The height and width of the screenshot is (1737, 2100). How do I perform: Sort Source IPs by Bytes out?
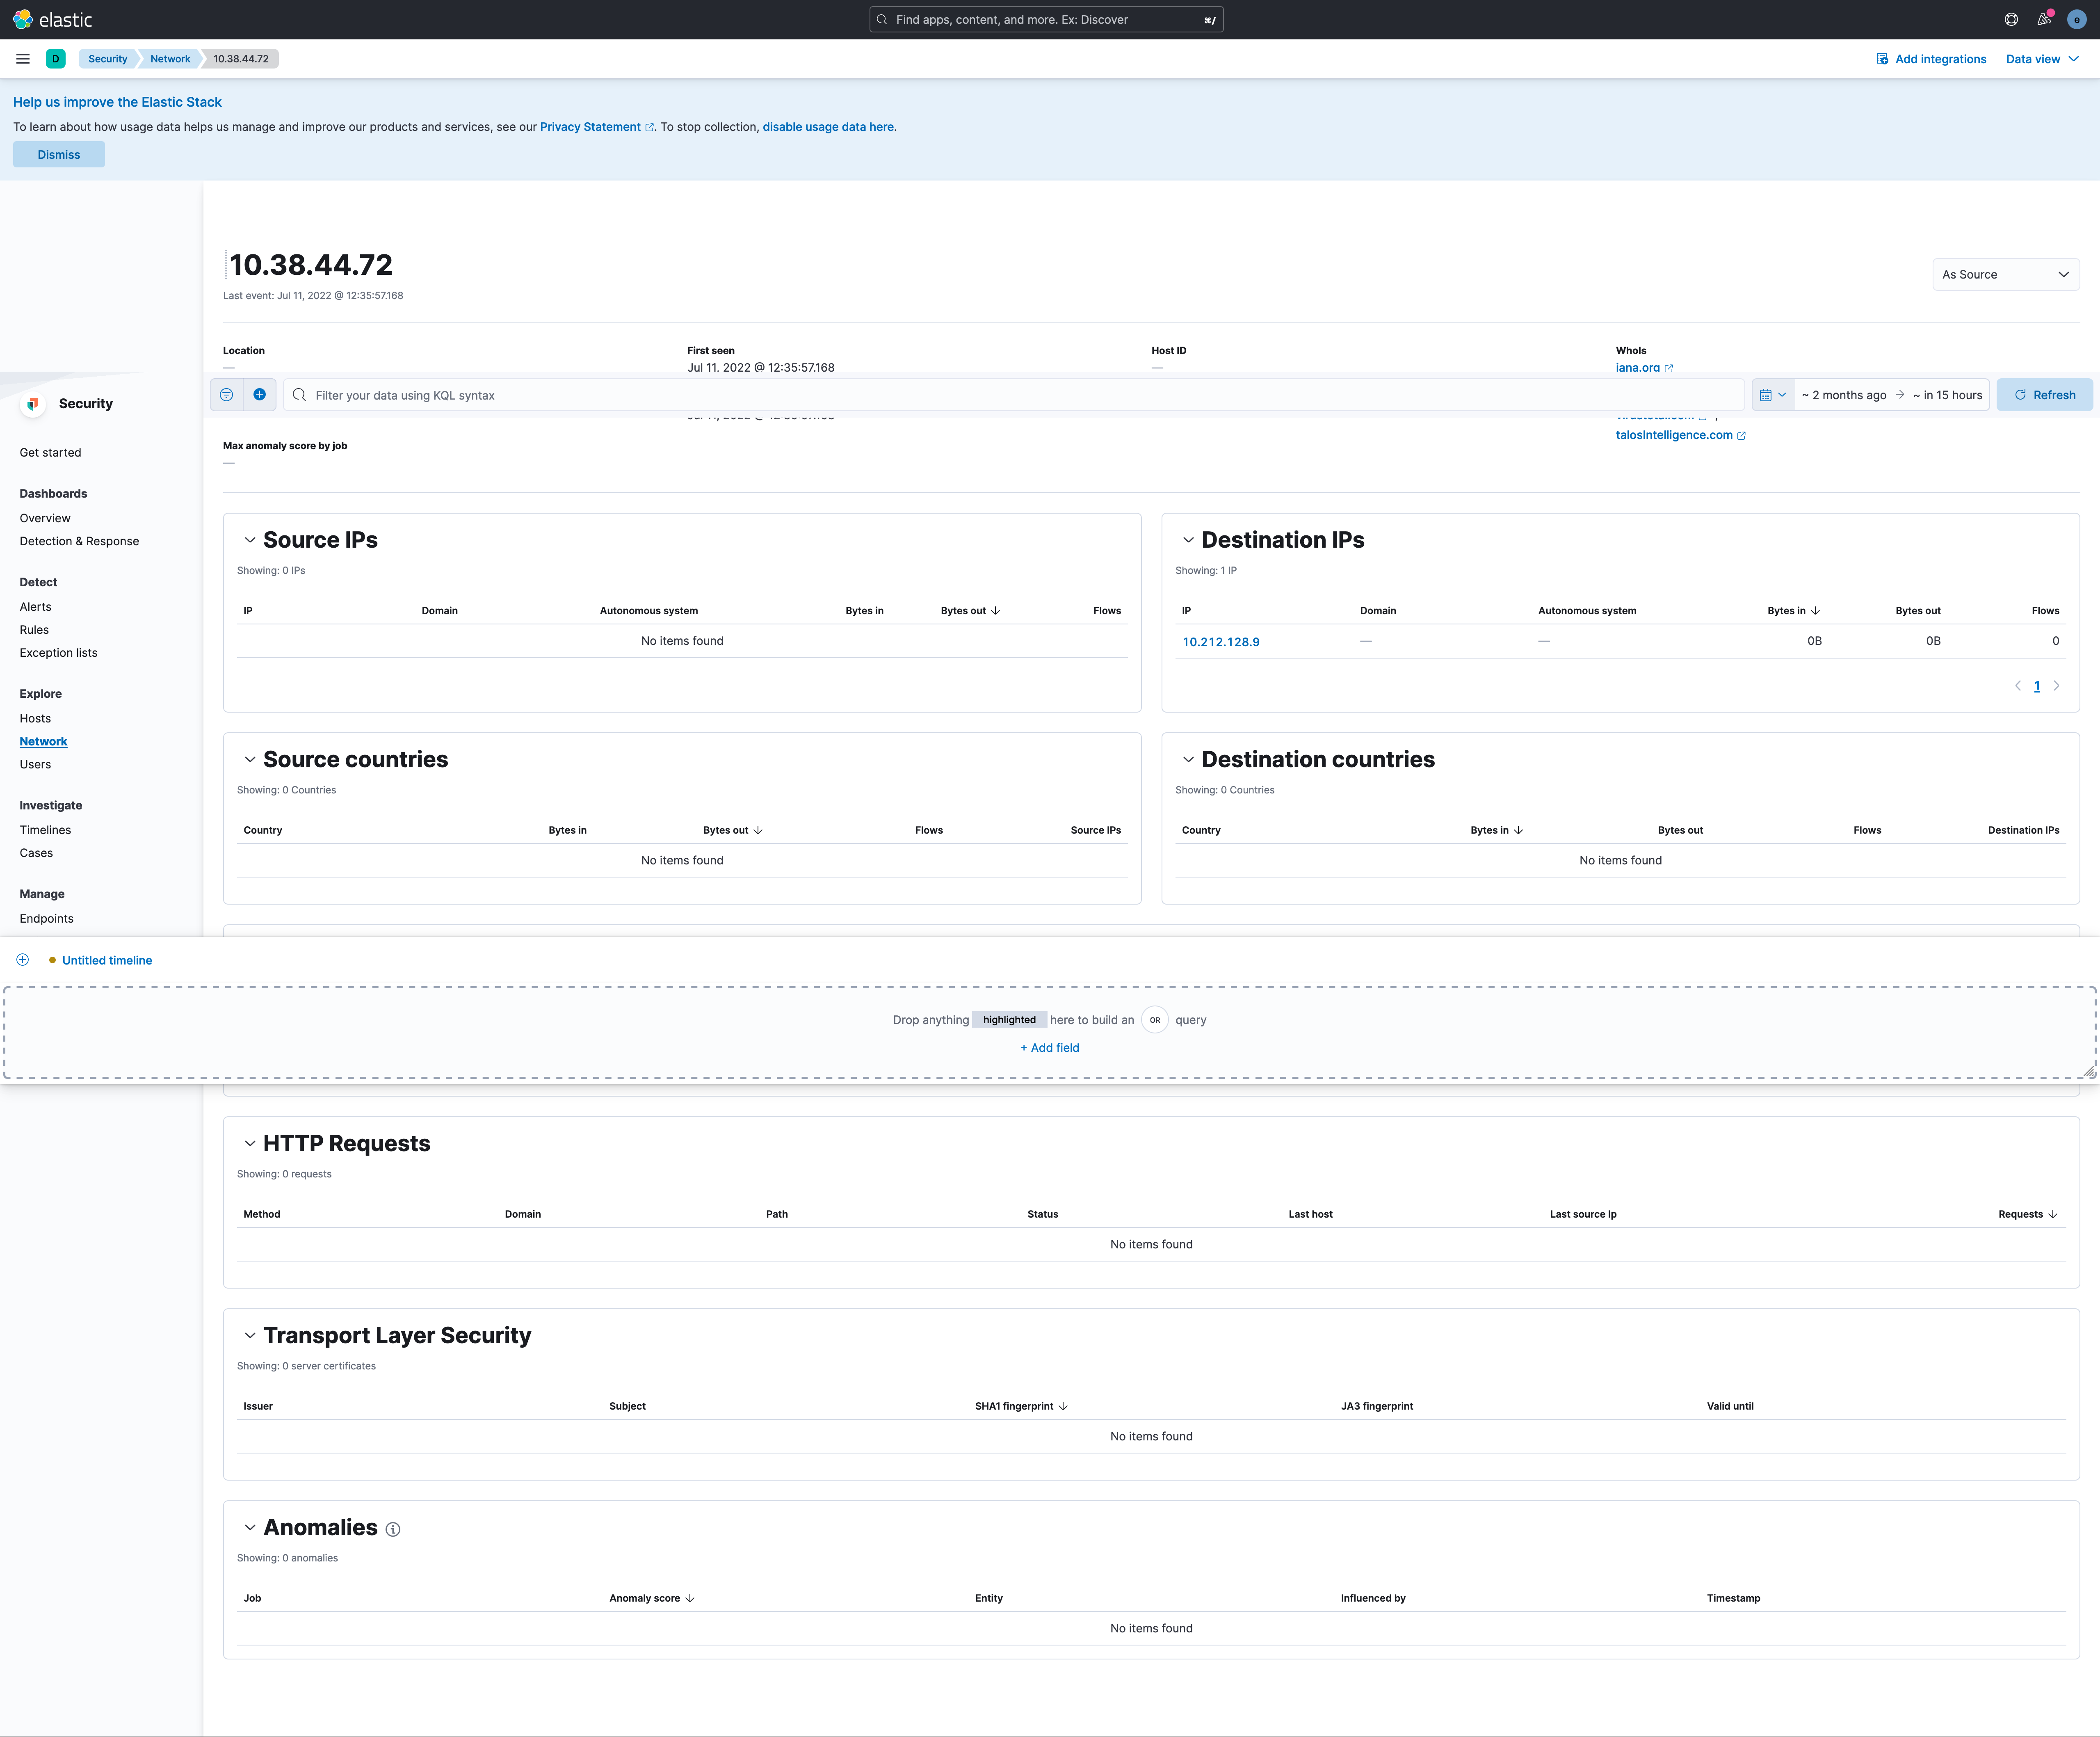point(970,611)
